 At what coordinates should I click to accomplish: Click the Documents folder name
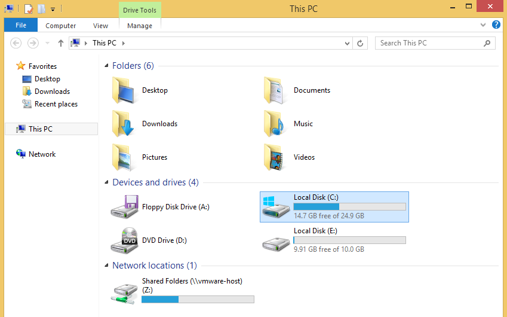(x=312, y=90)
